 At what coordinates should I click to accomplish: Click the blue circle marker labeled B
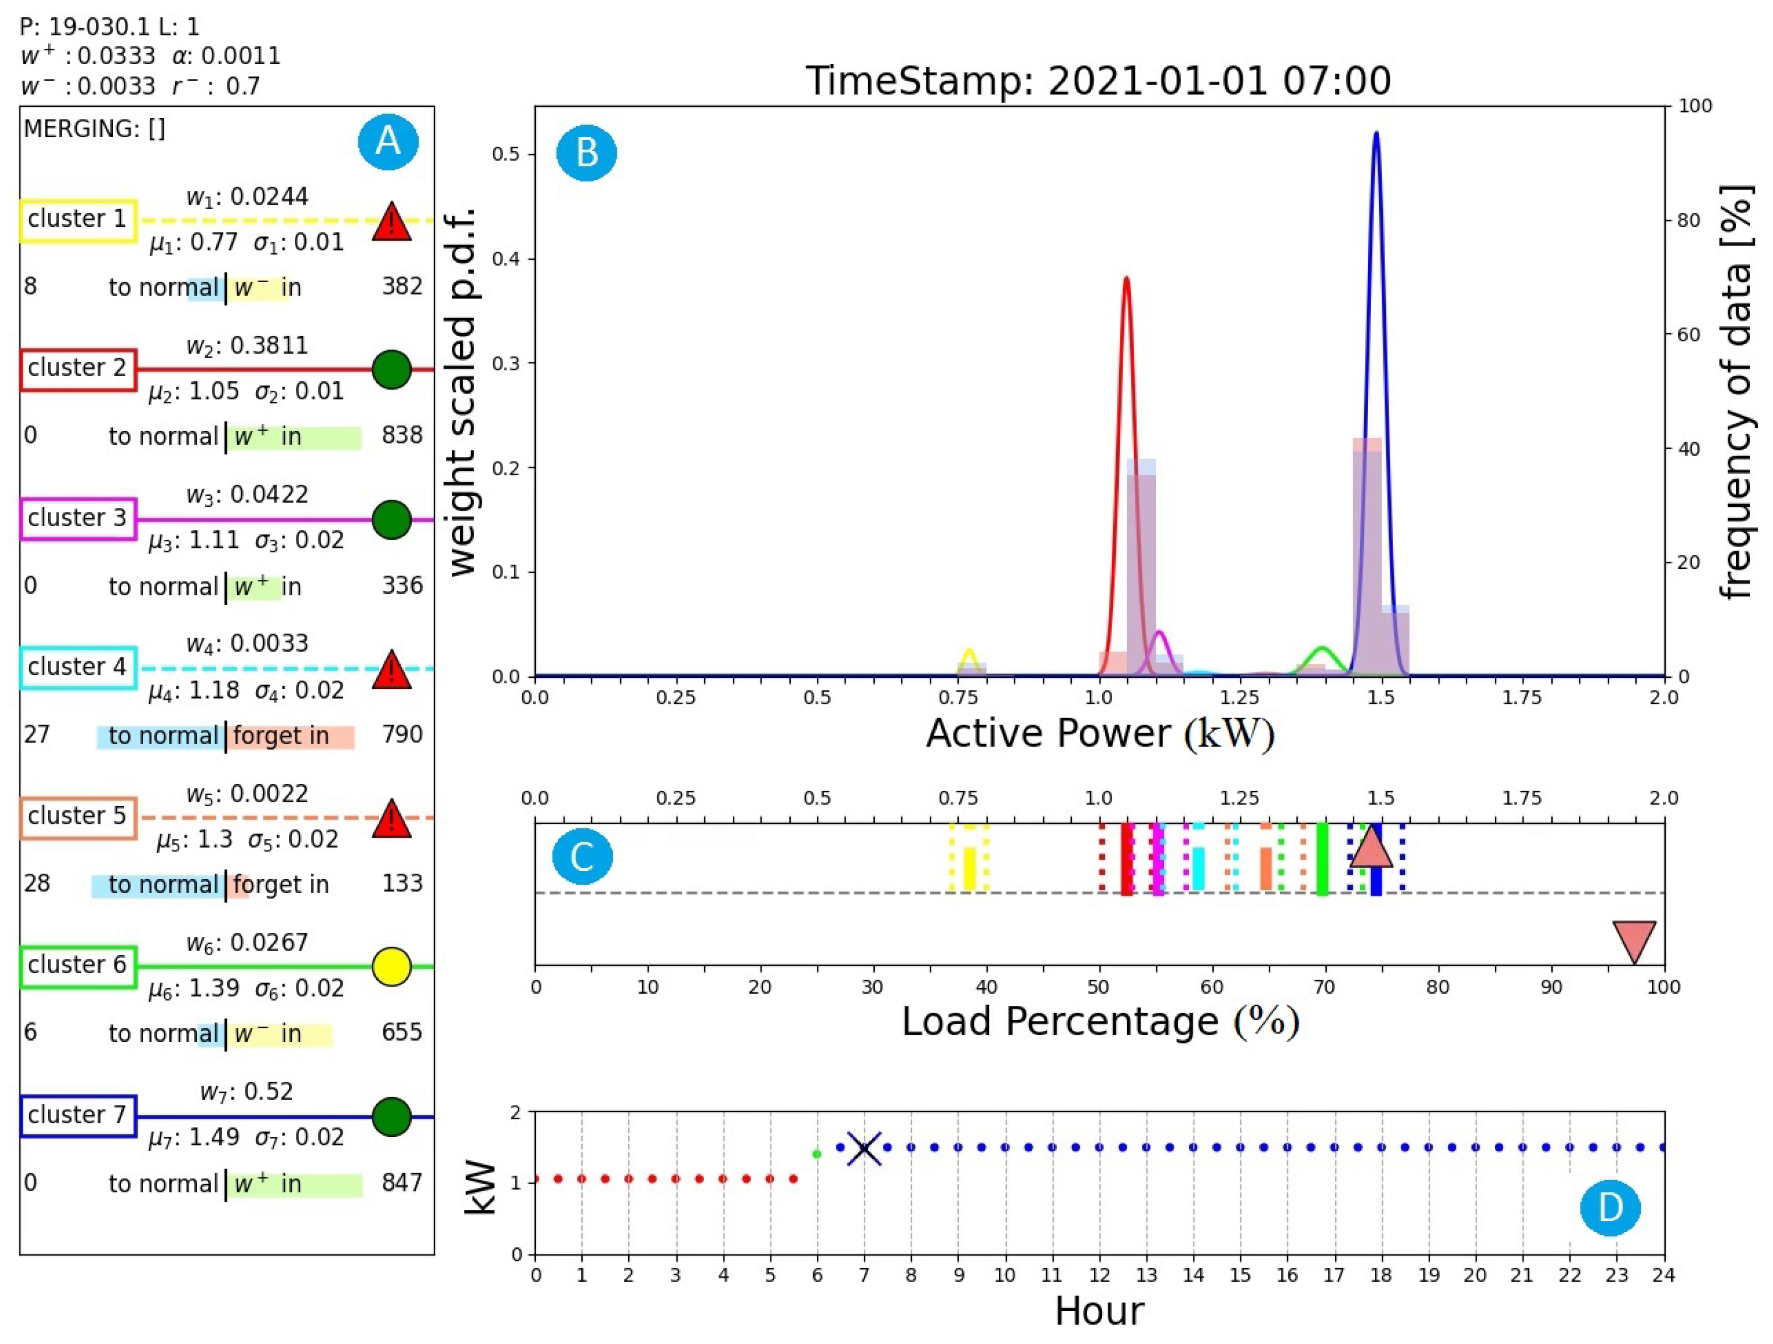point(586,152)
